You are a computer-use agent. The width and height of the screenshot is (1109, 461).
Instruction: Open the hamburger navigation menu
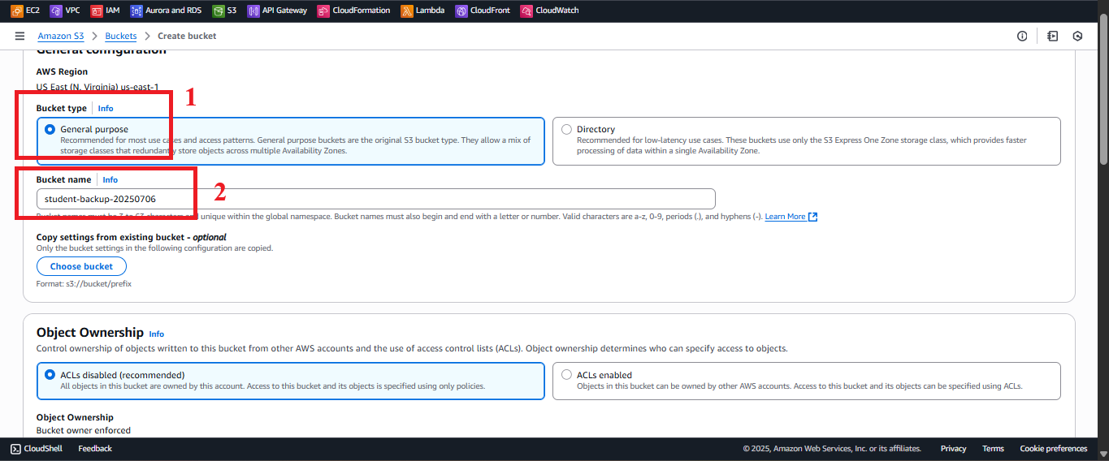click(x=19, y=36)
